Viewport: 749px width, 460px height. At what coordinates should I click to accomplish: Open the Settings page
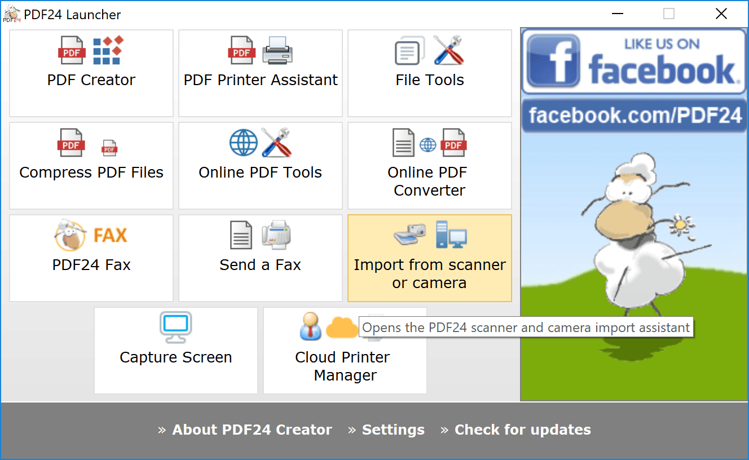pos(393,430)
